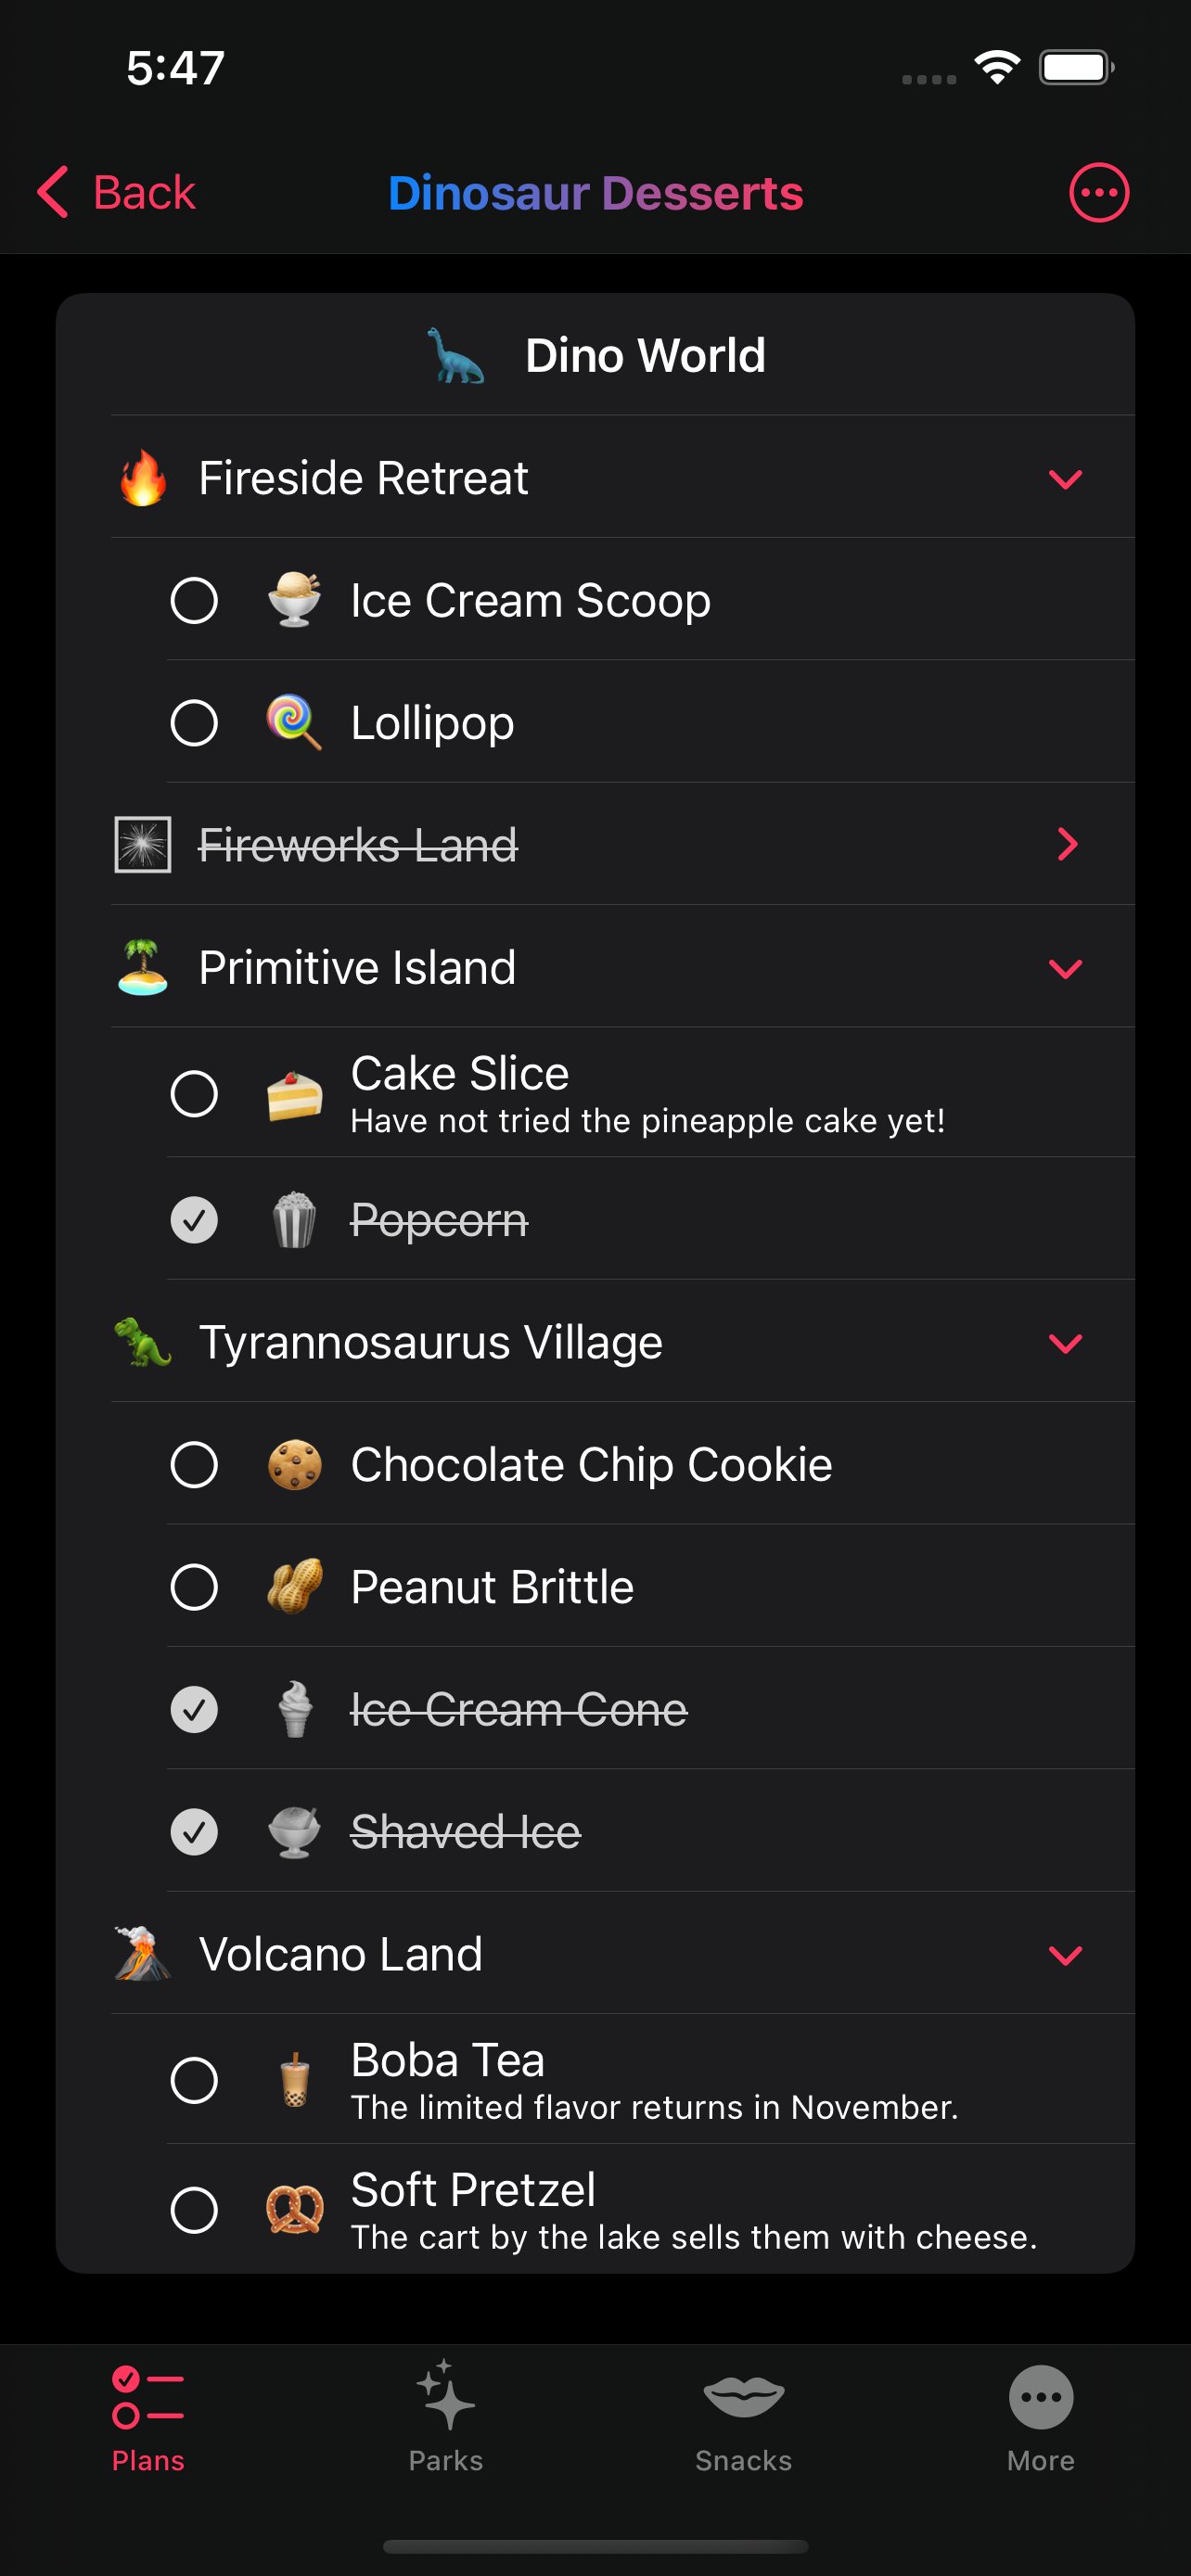Image resolution: width=1191 pixels, height=2576 pixels.
Task: Tap the Soft Pretzel emoji icon
Action: click(x=294, y=2210)
